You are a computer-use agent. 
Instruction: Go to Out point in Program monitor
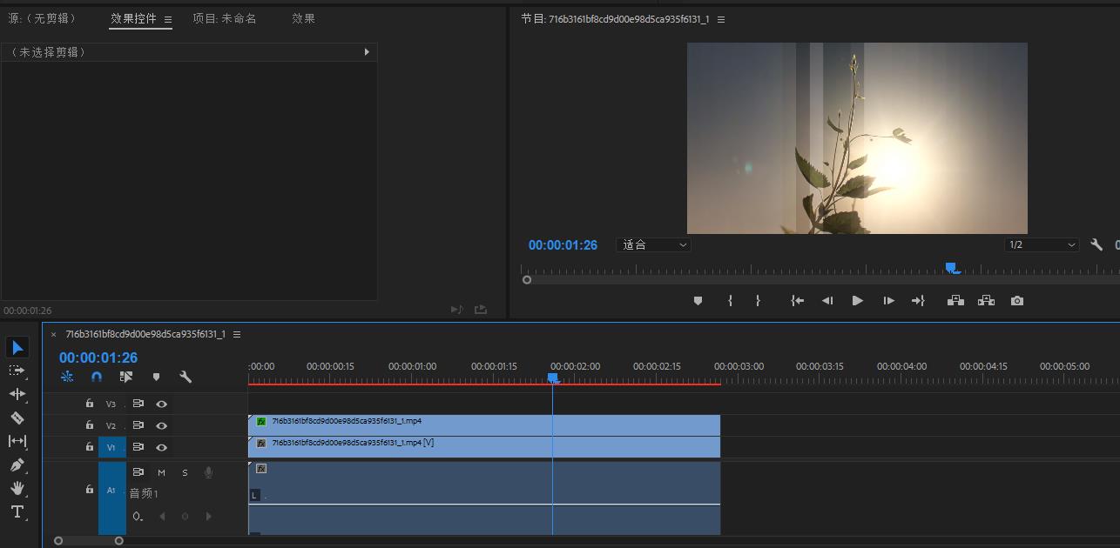click(x=918, y=301)
